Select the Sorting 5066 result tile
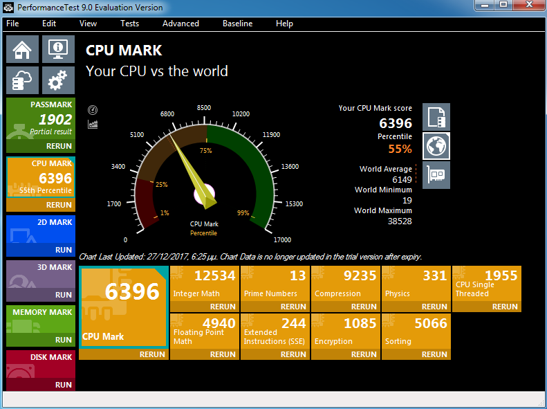The height and width of the screenshot is (409, 547). 416,331
